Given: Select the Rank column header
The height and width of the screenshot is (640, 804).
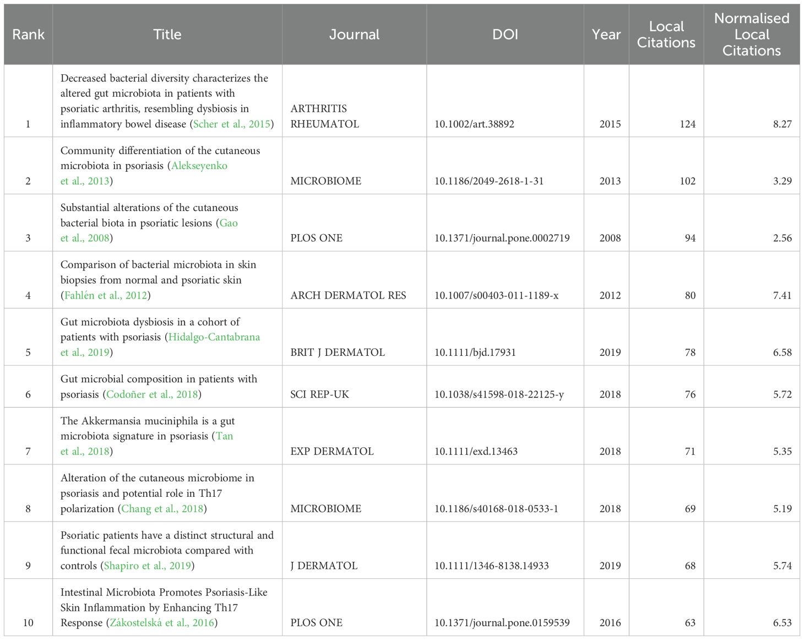Looking at the screenshot, I should coord(28,34).
